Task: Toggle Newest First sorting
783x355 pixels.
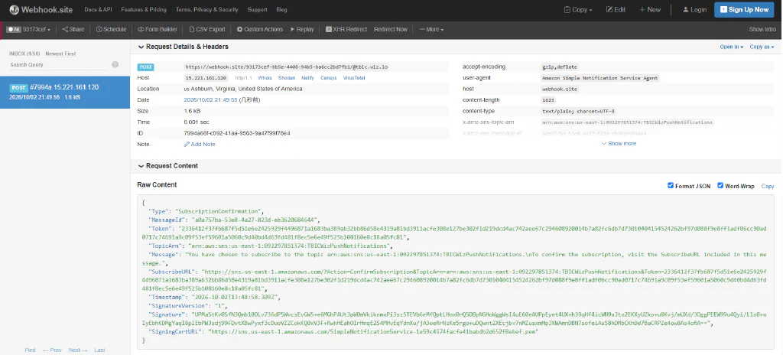Action: click(x=60, y=54)
